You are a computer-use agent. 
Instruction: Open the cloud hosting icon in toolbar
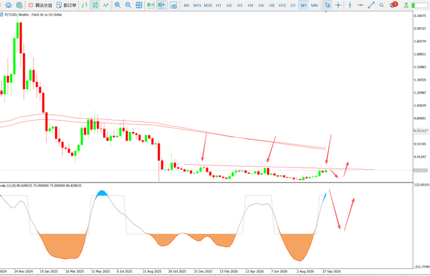pos(8,5)
